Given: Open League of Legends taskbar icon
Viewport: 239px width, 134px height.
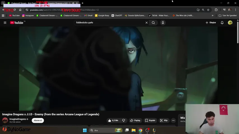Looking at the screenshot, I should pos(154,130).
